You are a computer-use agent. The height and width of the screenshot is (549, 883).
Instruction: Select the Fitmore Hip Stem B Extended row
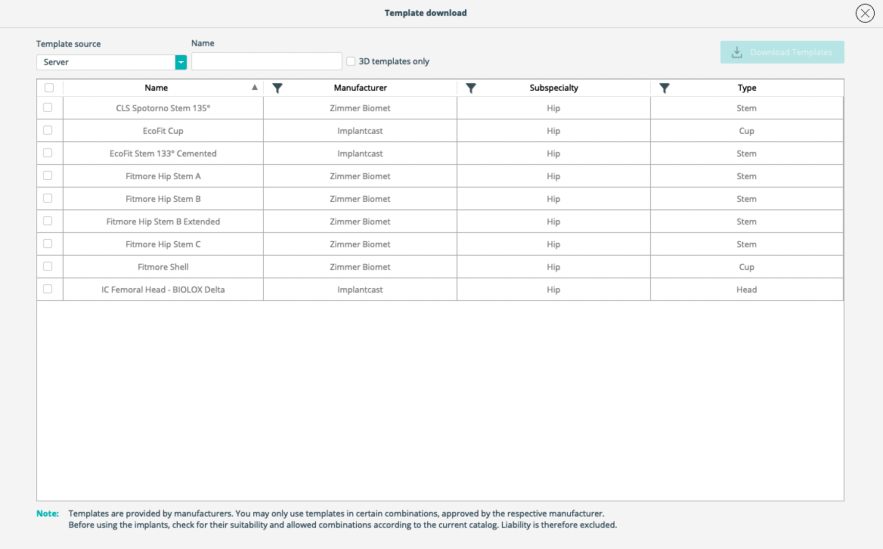coord(163,221)
